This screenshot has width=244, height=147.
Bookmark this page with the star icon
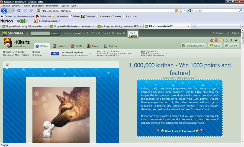tap(181, 11)
